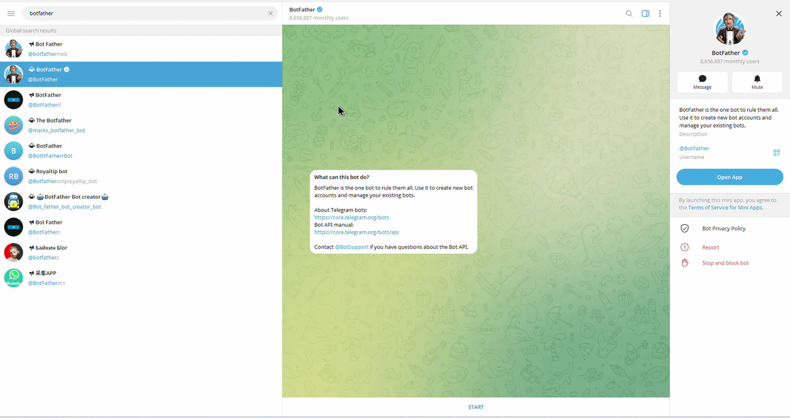Open BotFather @BotttFatherrBot result

(x=141, y=150)
